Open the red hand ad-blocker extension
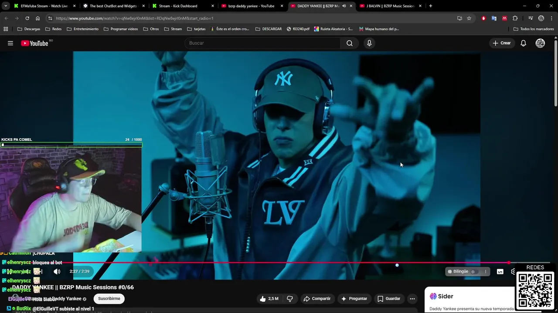 [483, 18]
